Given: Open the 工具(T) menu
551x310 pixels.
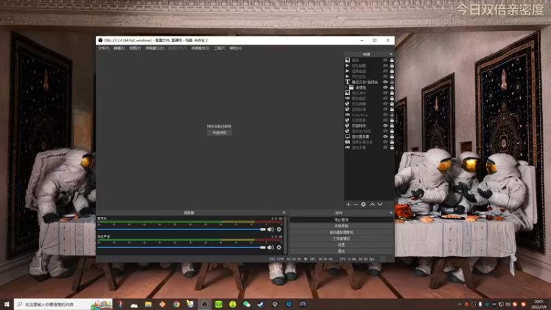Looking at the screenshot, I should 220,48.
